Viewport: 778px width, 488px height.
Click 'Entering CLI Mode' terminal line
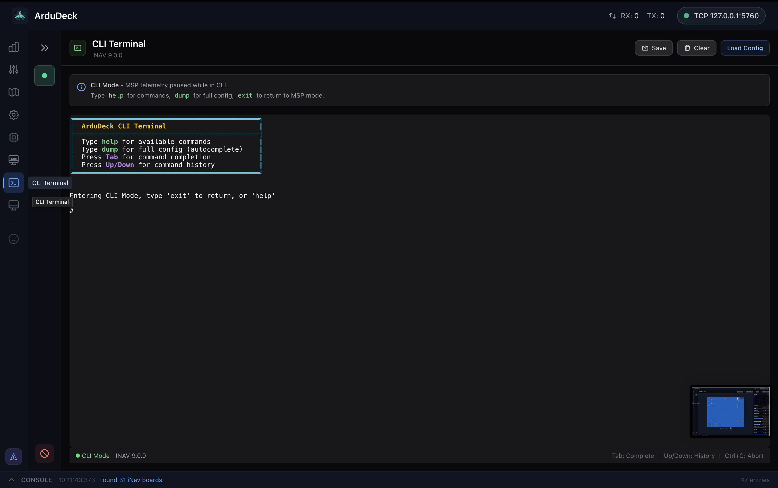[x=172, y=196]
